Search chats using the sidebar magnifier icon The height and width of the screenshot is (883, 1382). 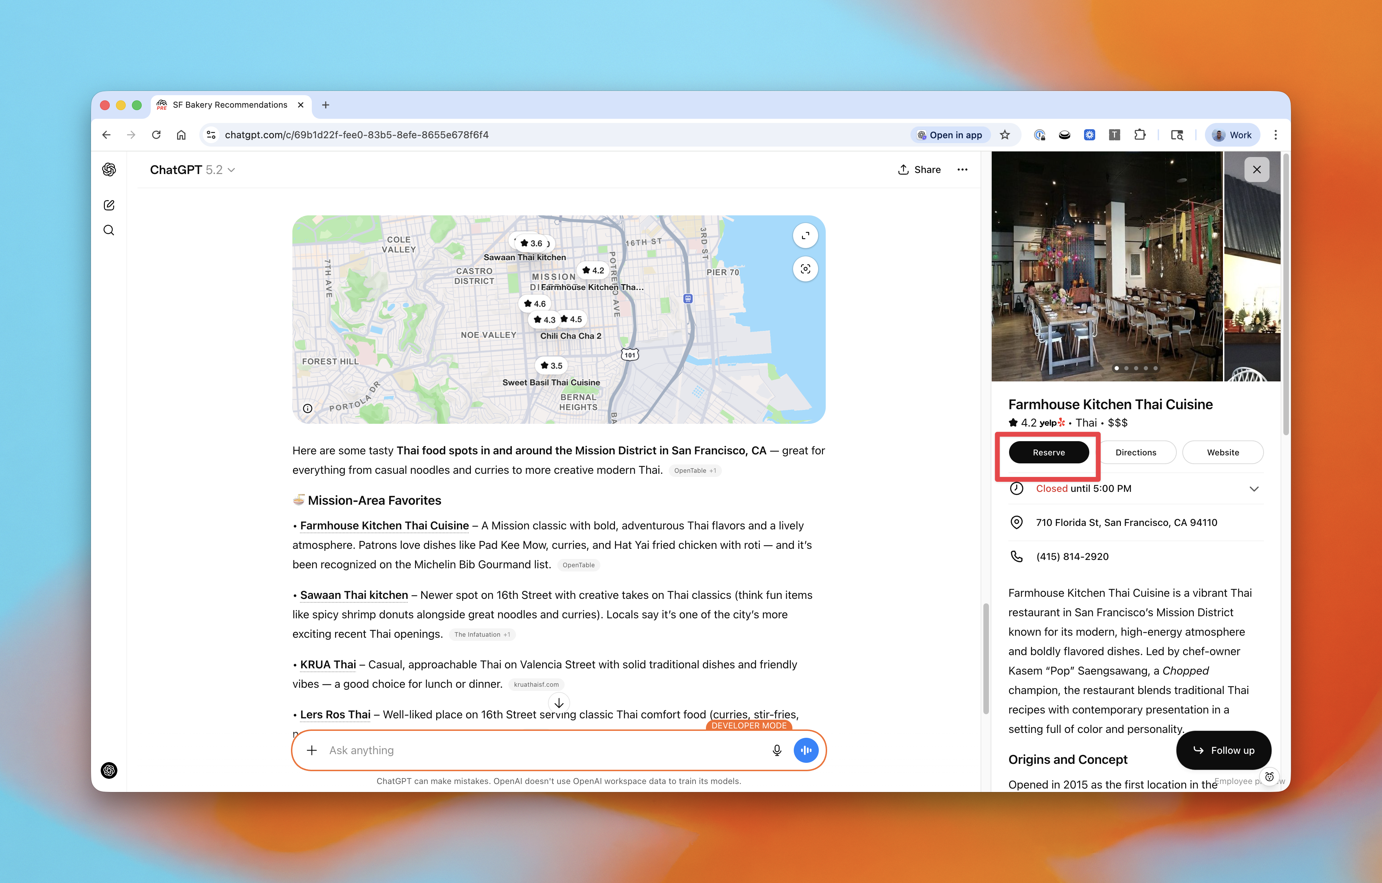pos(109,230)
